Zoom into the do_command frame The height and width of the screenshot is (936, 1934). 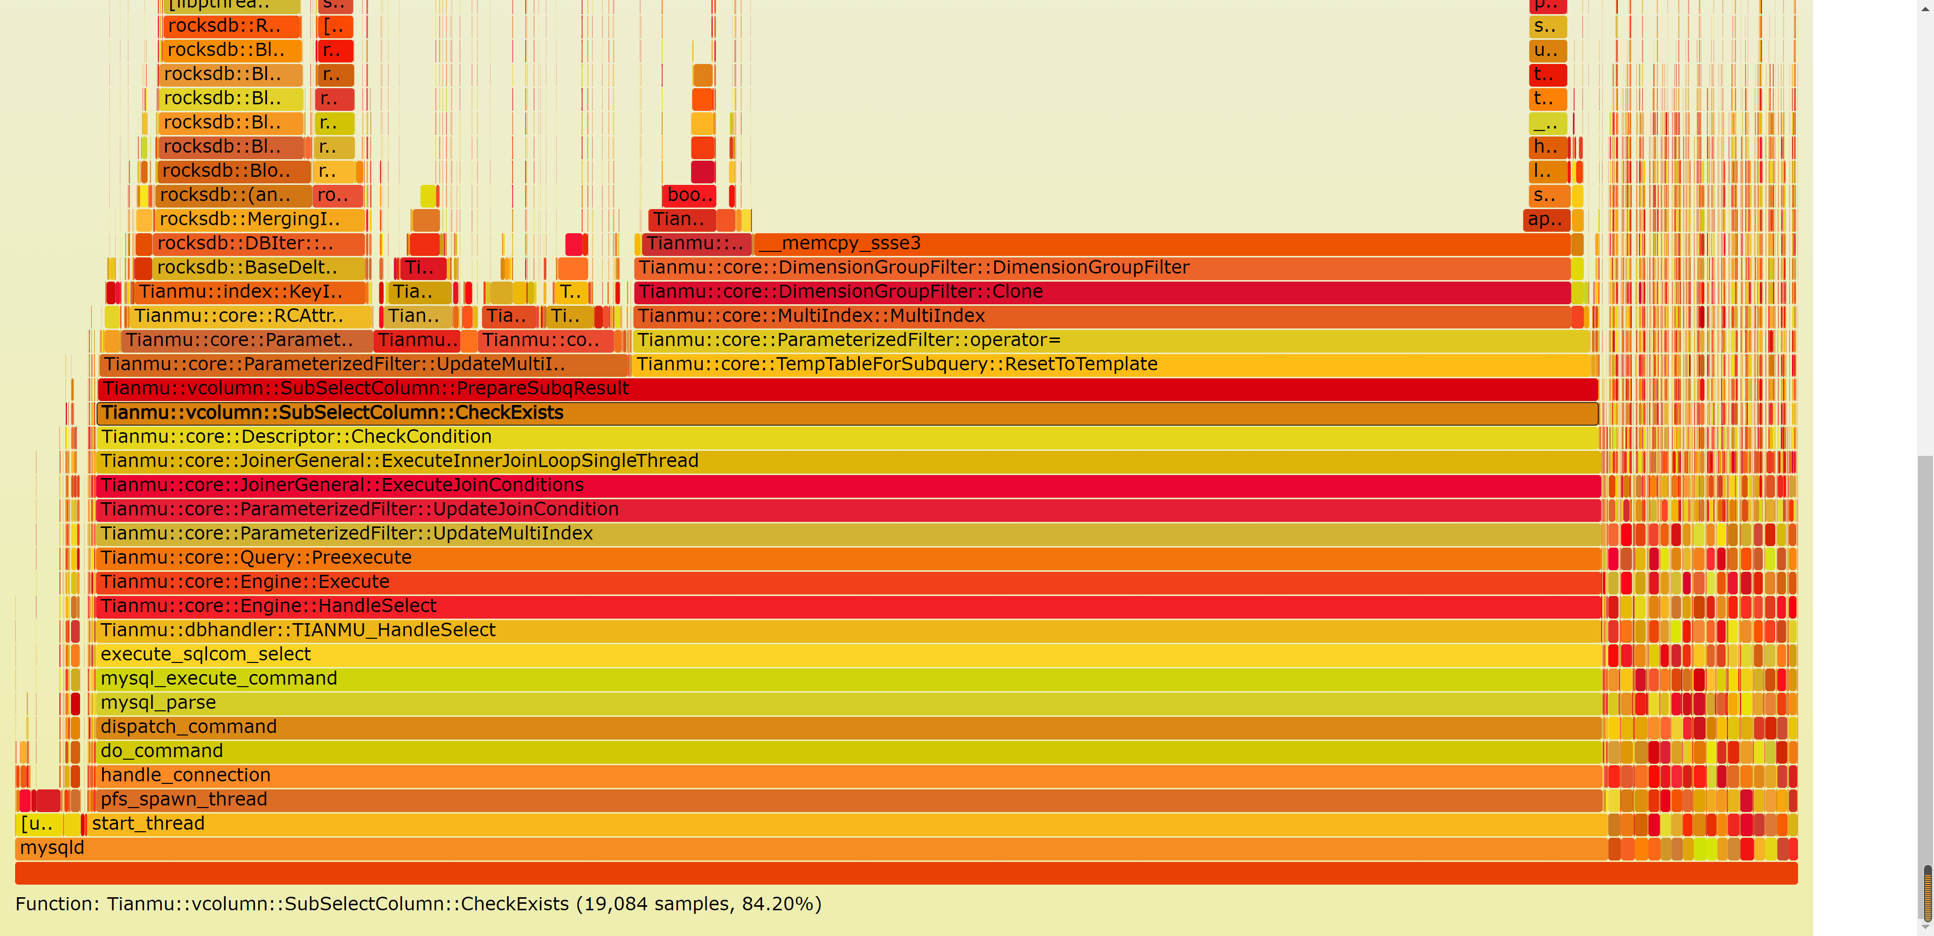[x=849, y=752]
